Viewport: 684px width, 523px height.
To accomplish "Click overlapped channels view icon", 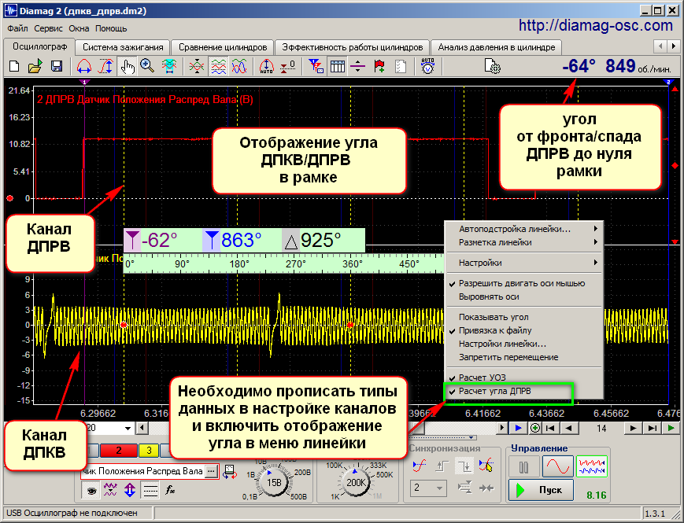I will coord(239,66).
